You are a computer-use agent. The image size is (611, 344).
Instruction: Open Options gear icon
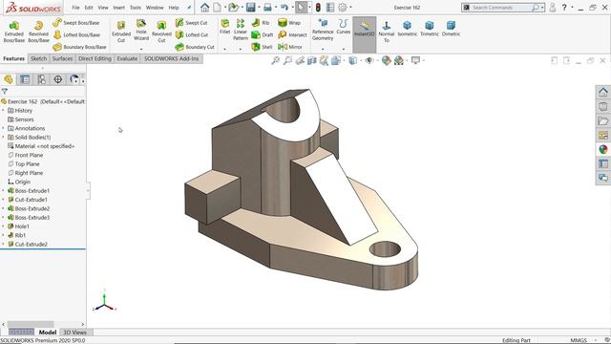pyautogui.click(x=342, y=7)
